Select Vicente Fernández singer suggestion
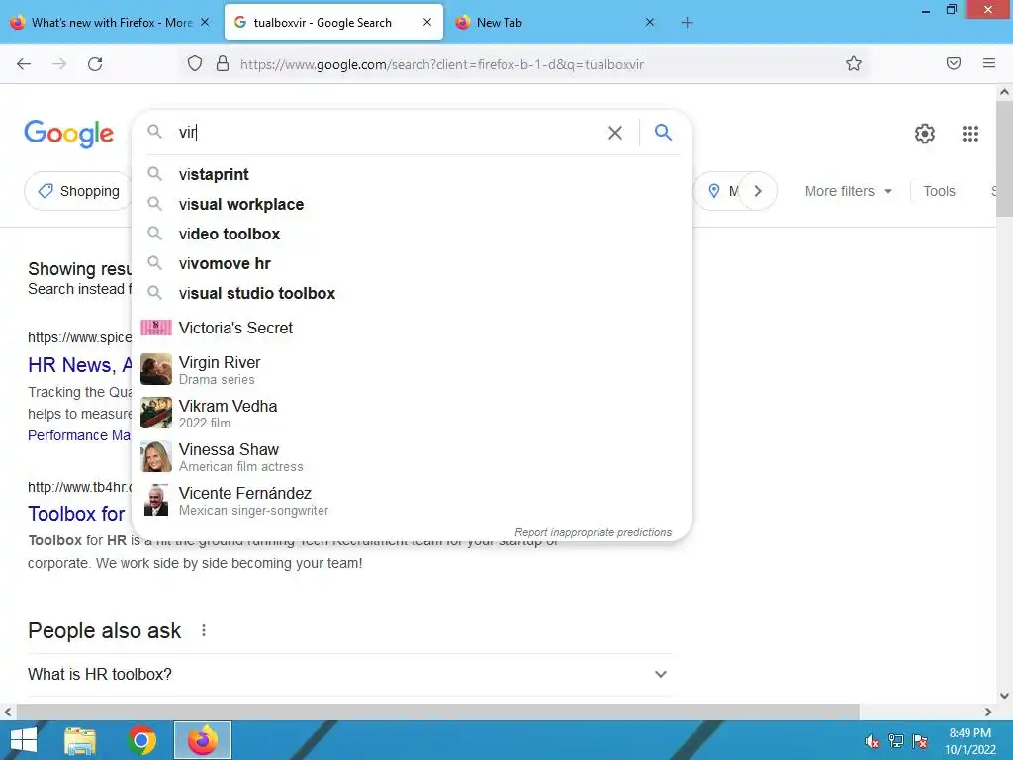 click(412, 500)
